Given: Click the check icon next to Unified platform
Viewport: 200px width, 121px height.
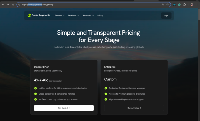Looking at the screenshot, I should pyautogui.click(x=36, y=88).
